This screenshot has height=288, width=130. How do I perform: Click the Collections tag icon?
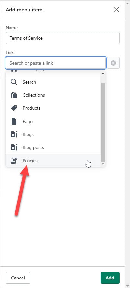(x=14, y=95)
